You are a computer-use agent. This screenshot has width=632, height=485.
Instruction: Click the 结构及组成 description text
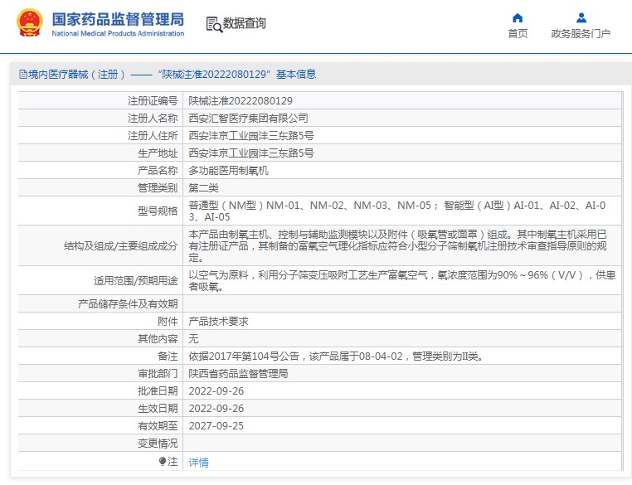point(397,245)
